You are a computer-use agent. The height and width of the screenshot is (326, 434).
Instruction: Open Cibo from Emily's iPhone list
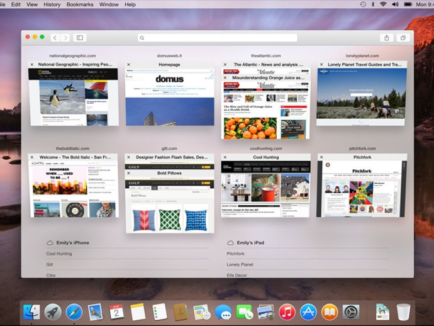pyautogui.click(x=51, y=275)
